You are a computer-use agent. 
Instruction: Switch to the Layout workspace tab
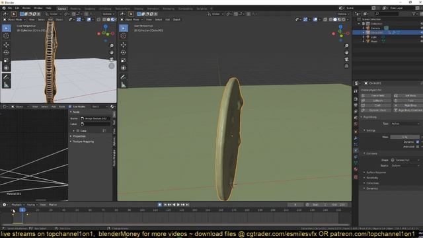click(x=61, y=9)
